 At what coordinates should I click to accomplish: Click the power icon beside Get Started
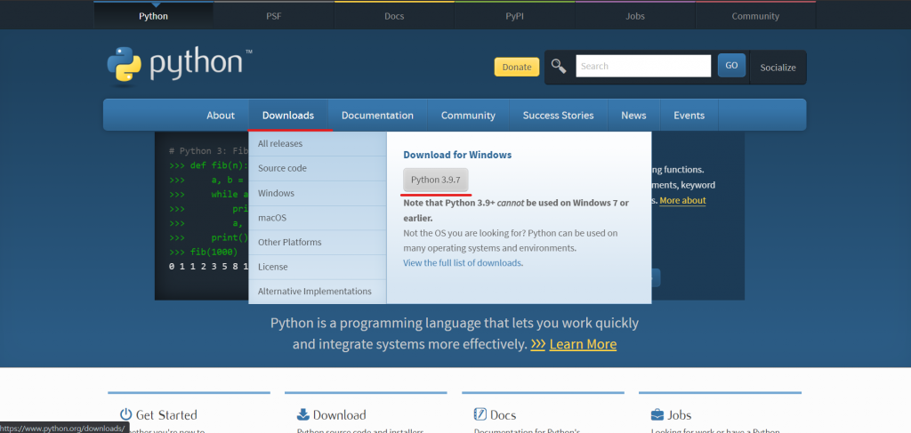pyautogui.click(x=126, y=414)
